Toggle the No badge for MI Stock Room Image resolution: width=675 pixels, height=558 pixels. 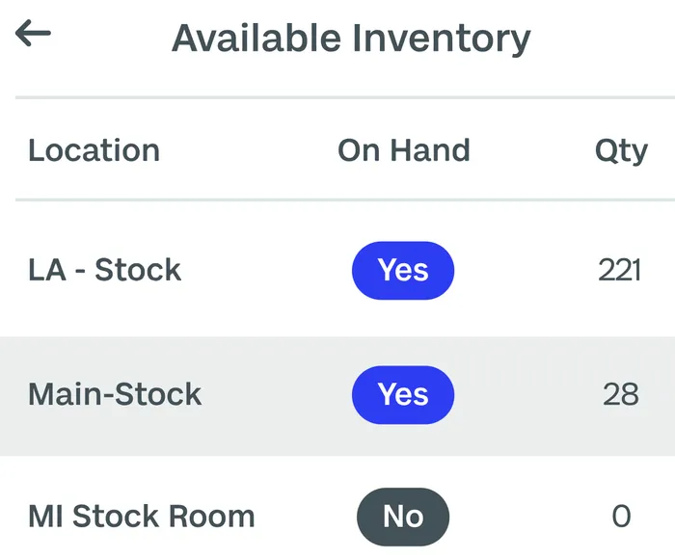tap(403, 517)
